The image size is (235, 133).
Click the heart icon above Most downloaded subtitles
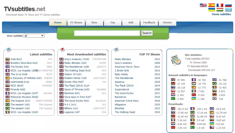tap(62, 49)
